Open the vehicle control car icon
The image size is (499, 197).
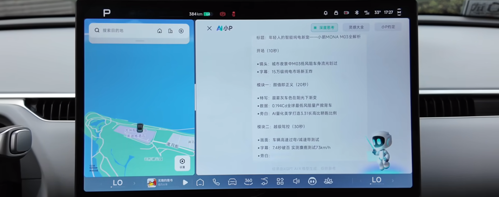click(x=232, y=182)
